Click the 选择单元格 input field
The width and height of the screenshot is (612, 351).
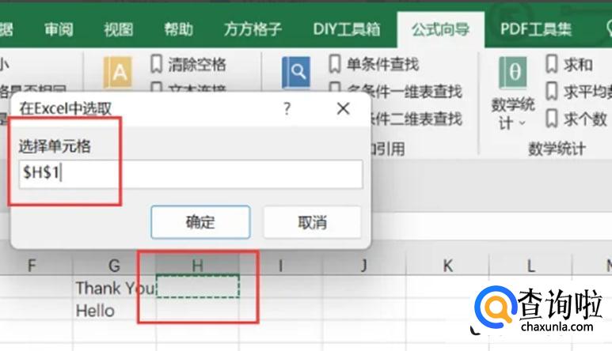point(191,174)
